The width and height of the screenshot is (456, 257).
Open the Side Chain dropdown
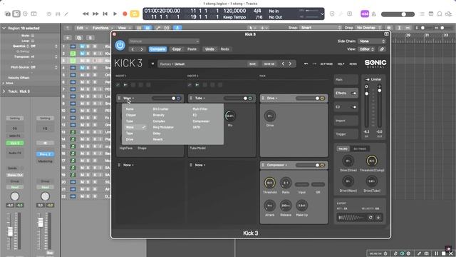372,41
